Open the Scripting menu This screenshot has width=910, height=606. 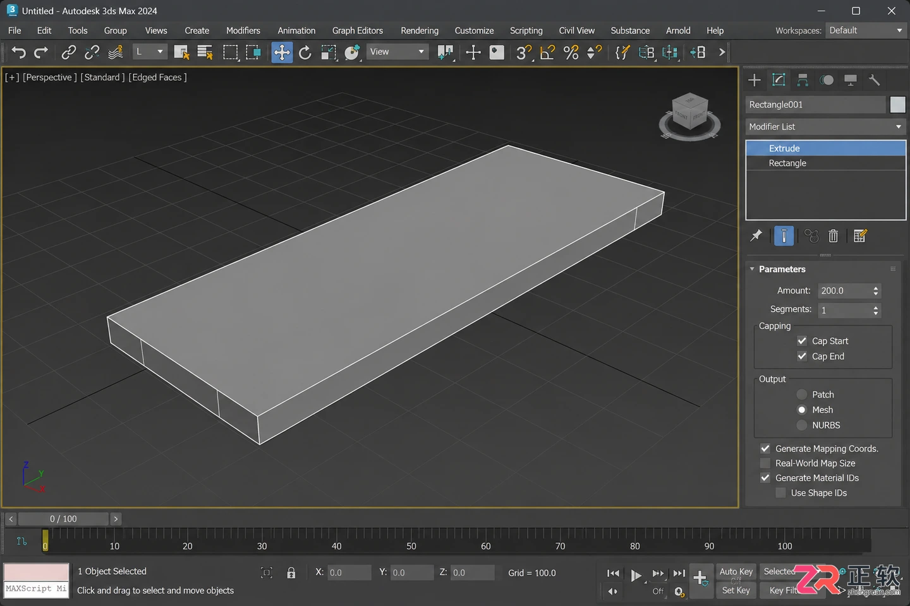(526, 30)
